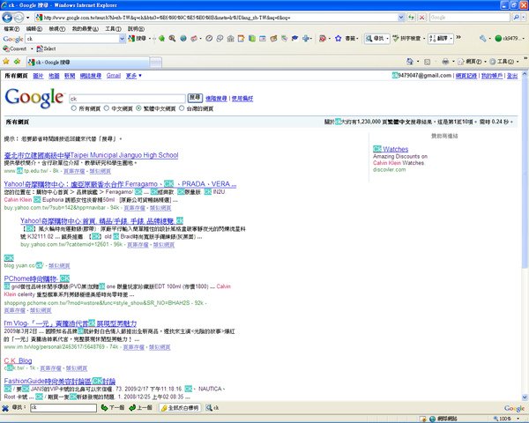Click the Refresh page icon
Viewport: 529px width, 423px height.
[411, 18]
